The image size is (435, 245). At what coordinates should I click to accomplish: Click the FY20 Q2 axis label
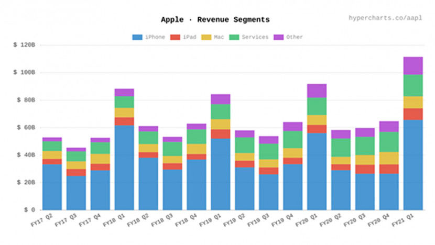coord(330,220)
